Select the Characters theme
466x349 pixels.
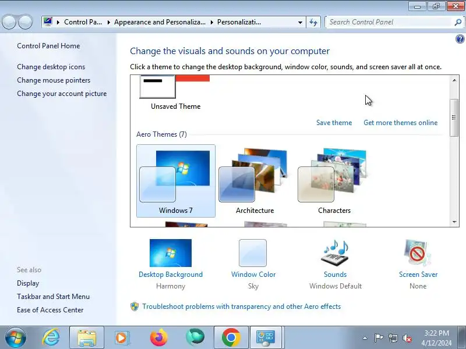coord(334,181)
